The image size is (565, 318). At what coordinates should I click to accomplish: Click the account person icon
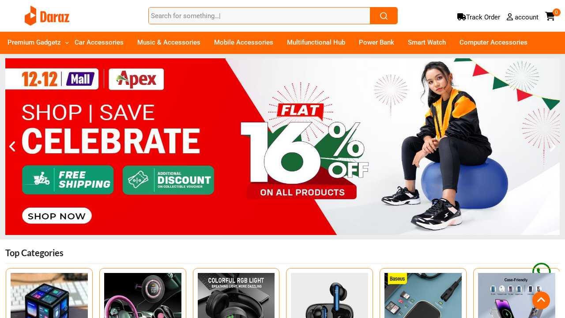coord(510,17)
